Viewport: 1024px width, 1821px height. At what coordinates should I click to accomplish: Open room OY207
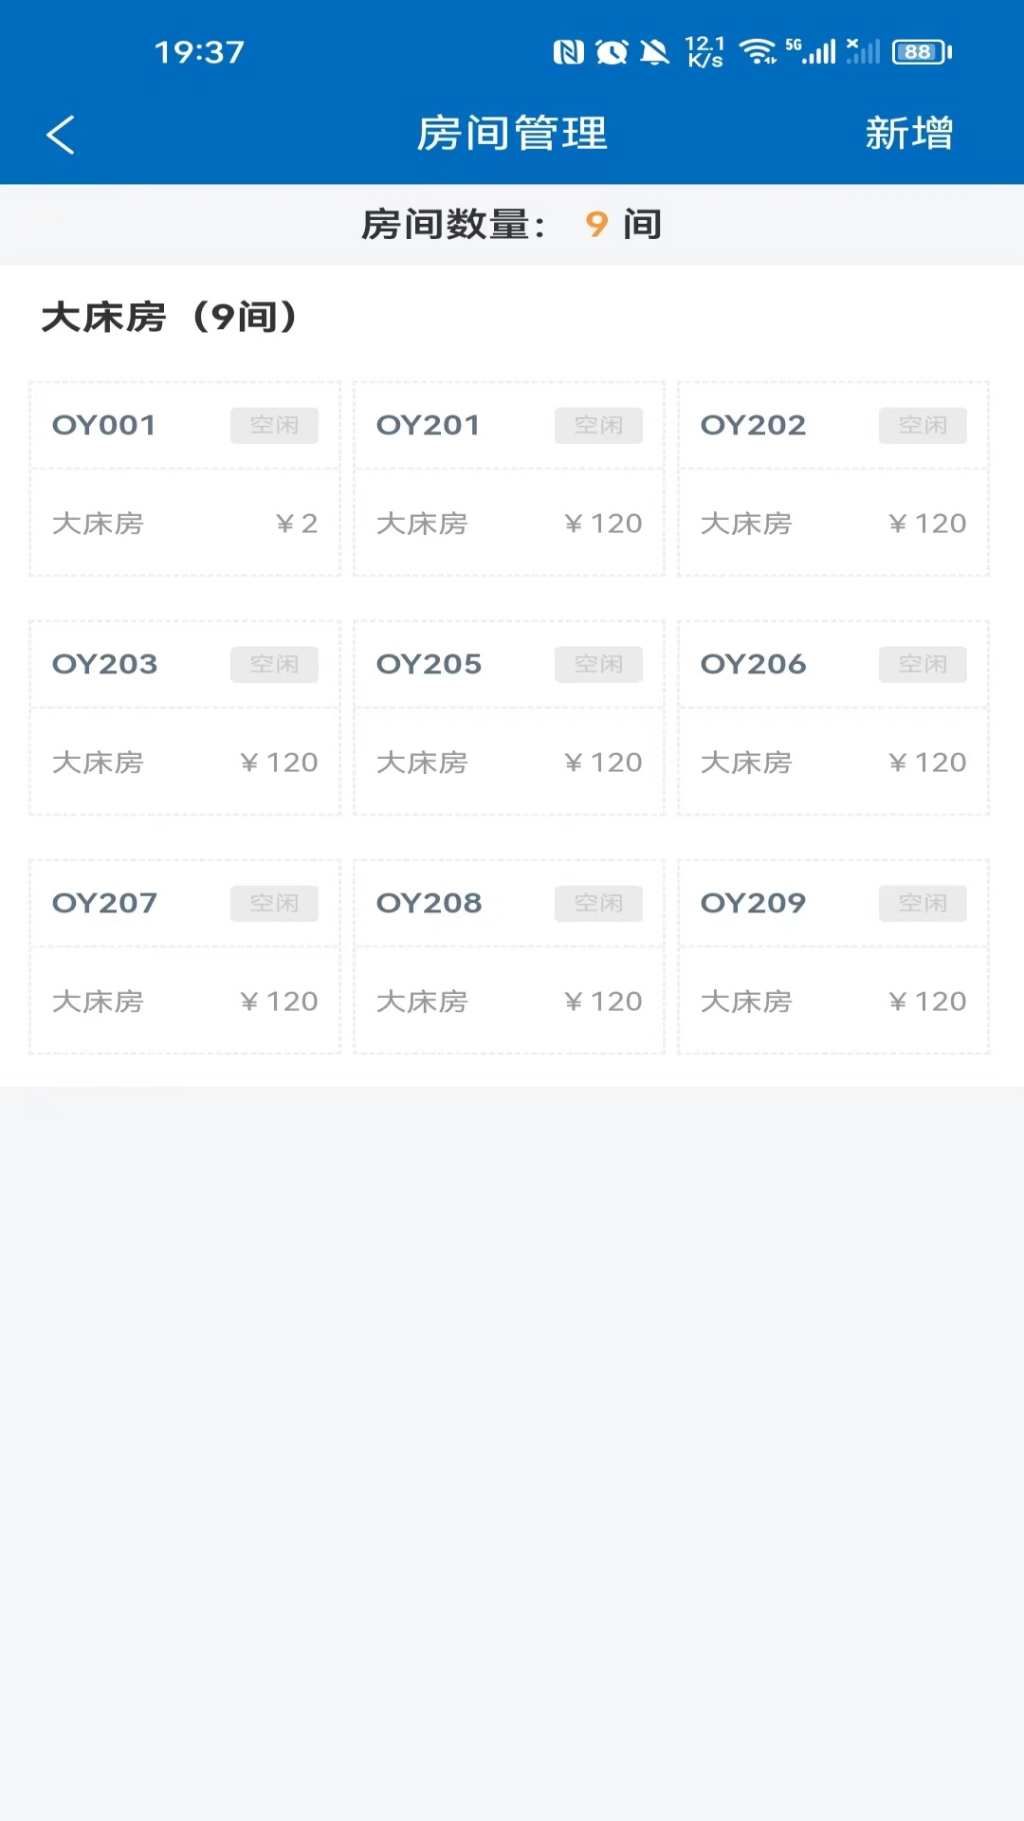coord(185,956)
